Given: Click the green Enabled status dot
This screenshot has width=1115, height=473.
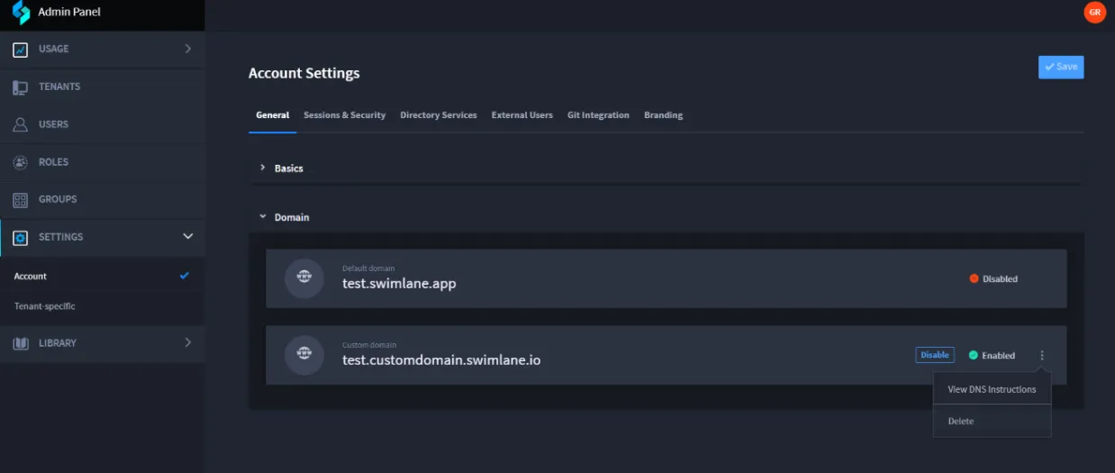Looking at the screenshot, I should tap(973, 355).
